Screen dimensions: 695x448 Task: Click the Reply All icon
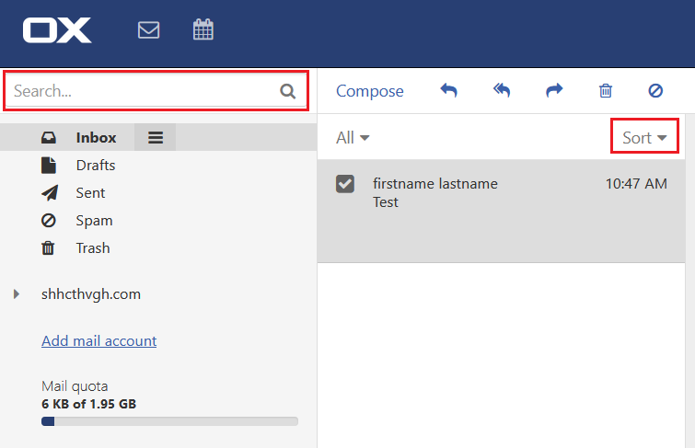pyautogui.click(x=502, y=90)
